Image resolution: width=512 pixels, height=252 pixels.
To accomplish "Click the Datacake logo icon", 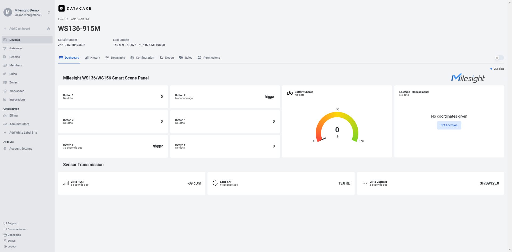I will (x=61, y=9).
